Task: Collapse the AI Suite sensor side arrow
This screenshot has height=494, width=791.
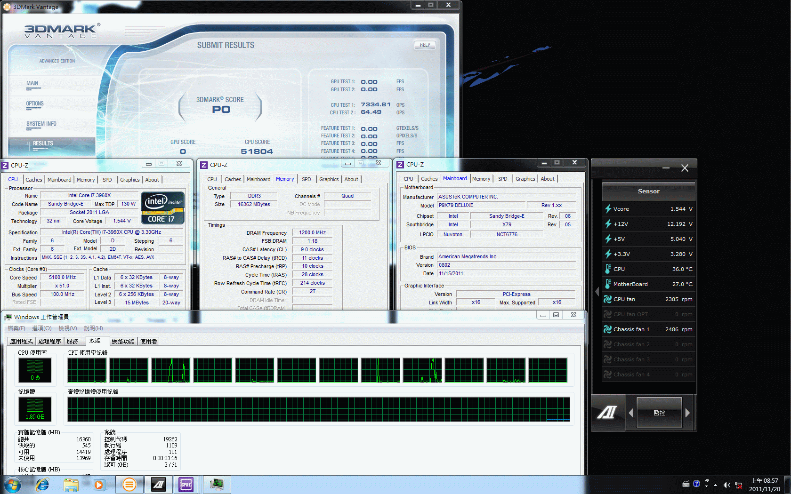Action: point(597,292)
